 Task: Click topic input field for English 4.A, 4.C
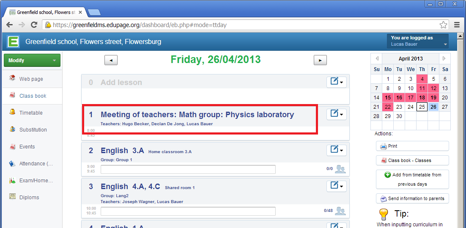(188, 212)
